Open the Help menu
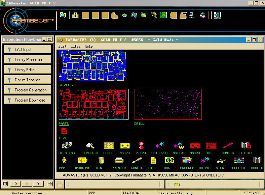The width and height of the screenshot is (265, 195). 88,46
